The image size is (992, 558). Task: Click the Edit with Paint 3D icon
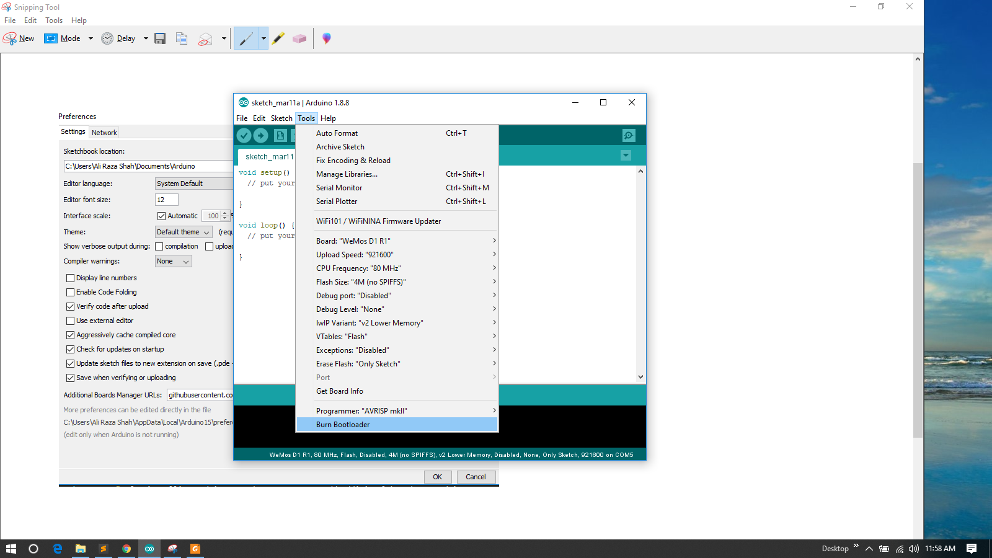(327, 38)
